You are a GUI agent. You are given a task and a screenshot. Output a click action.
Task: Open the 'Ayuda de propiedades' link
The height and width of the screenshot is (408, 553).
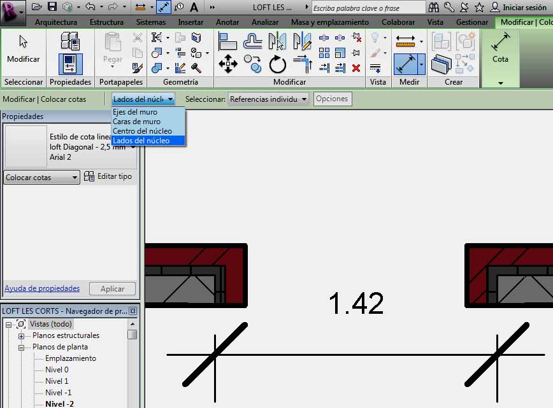click(42, 288)
